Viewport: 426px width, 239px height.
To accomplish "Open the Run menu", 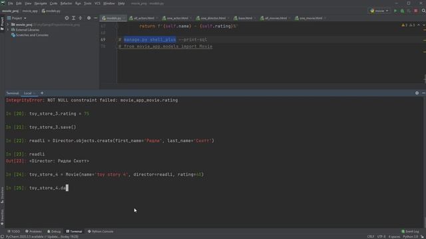I will [78, 3].
